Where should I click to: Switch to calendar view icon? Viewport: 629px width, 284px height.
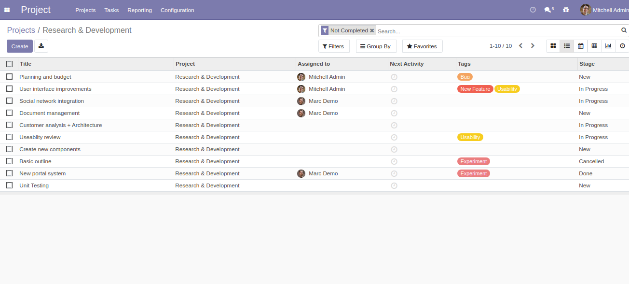pyautogui.click(x=581, y=46)
